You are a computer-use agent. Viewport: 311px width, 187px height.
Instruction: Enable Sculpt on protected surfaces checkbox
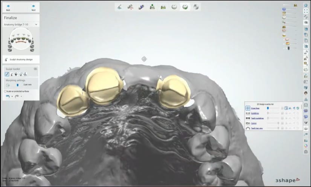coord(5,91)
